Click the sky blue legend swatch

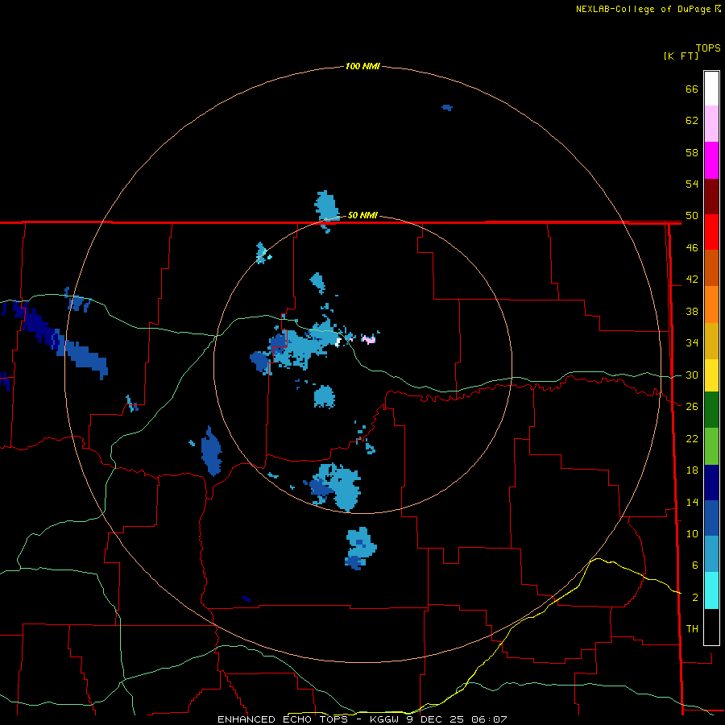(711, 554)
